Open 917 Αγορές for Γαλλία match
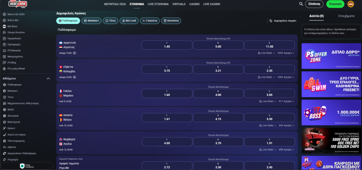Viewport: 362px width, 170px height. pyautogui.click(x=286, y=101)
